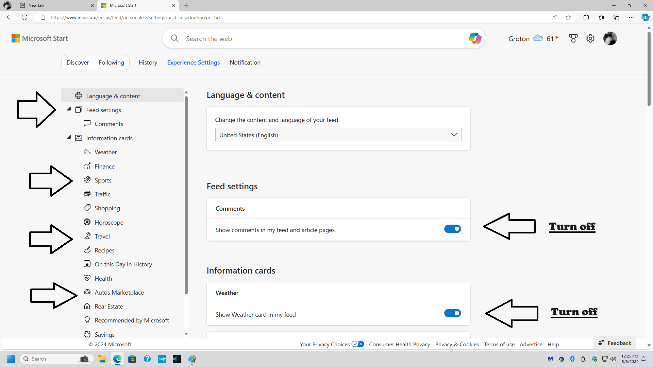
Task: Click the Health heart icon in sidebar
Action: 87,278
